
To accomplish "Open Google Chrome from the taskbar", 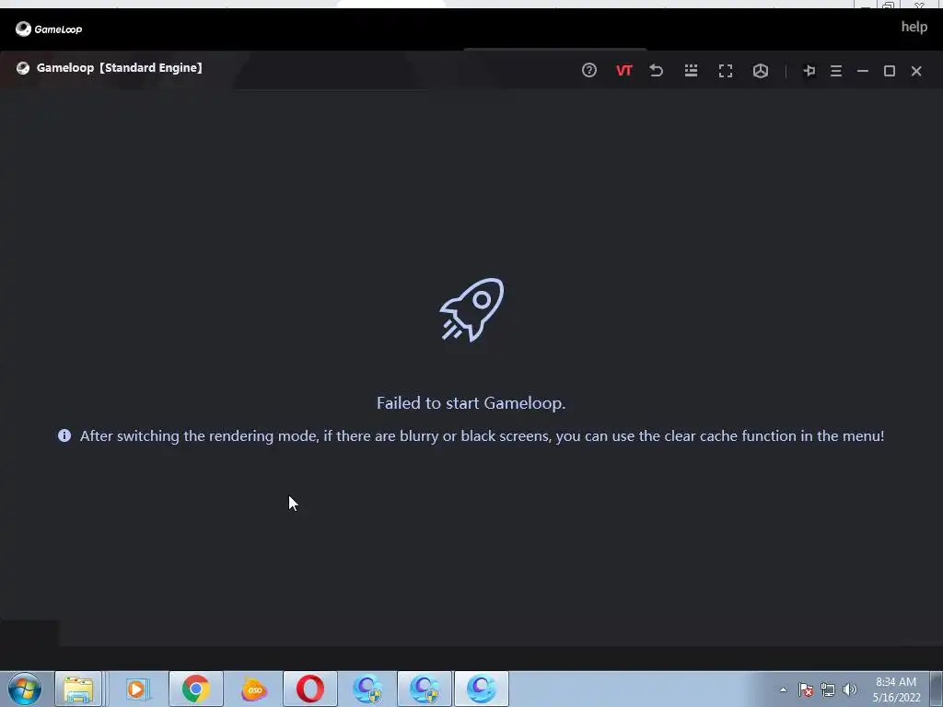I will [x=195, y=689].
